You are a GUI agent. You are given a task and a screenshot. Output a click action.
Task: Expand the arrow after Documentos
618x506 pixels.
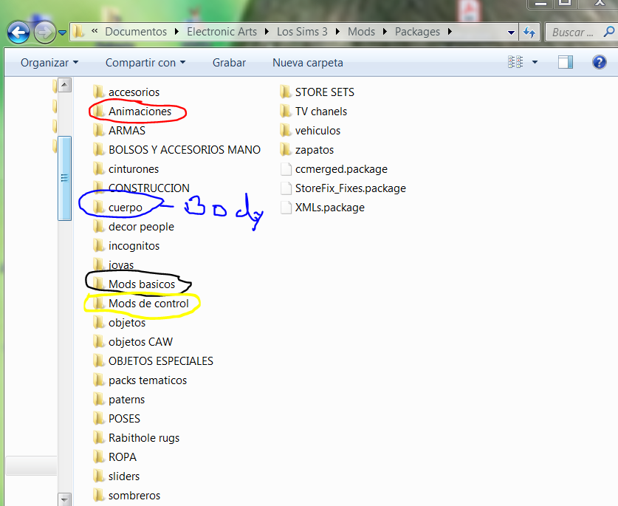[x=176, y=32]
